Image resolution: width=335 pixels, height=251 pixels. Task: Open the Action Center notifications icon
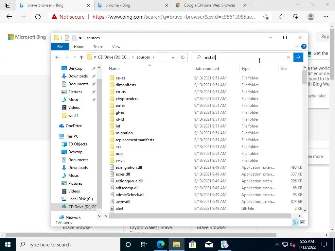pos(324,244)
